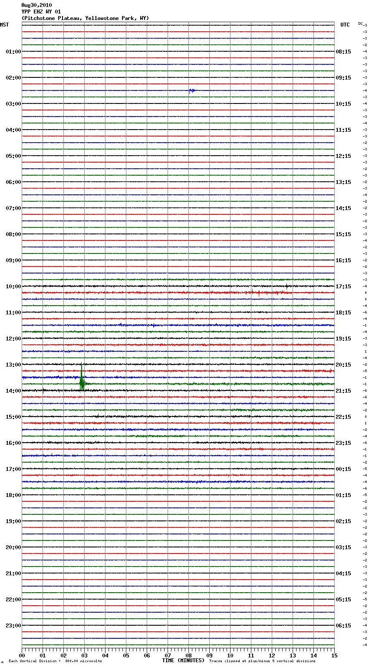Click minute 15 on the bottom axis

(334, 655)
